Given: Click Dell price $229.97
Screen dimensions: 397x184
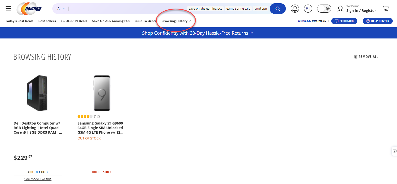Looking at the screenshot, I should click(23, 158).
